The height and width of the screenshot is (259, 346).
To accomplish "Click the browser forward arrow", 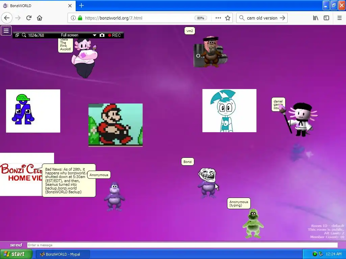I will tap(18, 18).
